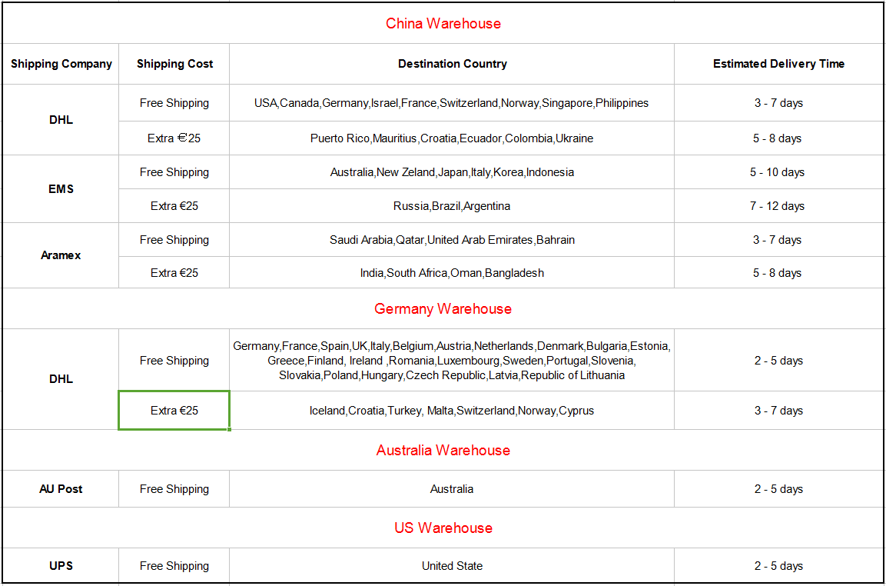Click the 7 - 12 days delivery cell
886x586 pixels.
click(778, 206)
